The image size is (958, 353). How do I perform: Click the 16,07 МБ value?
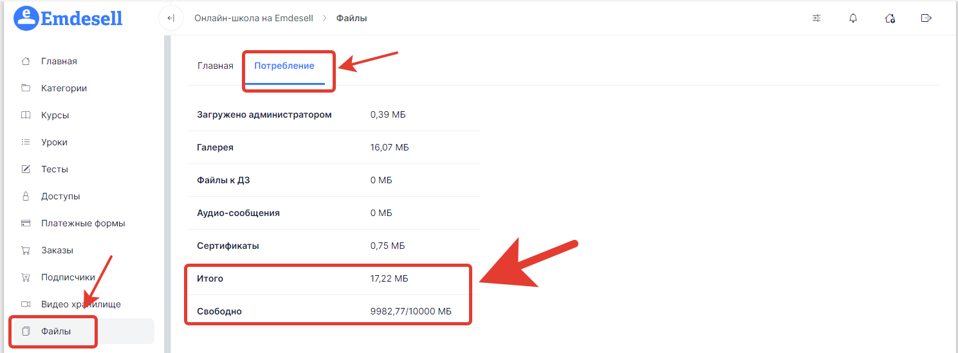coord(390,147)
